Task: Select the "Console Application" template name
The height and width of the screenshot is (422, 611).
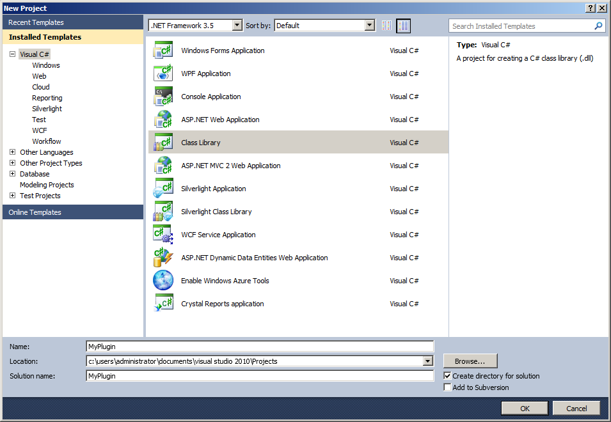Action: coord(210,97)
